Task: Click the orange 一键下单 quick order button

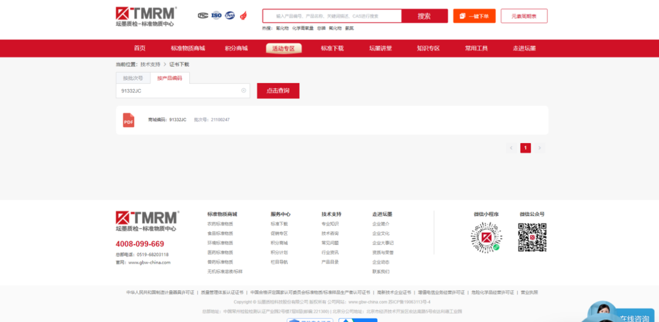Action: point(474,16)
